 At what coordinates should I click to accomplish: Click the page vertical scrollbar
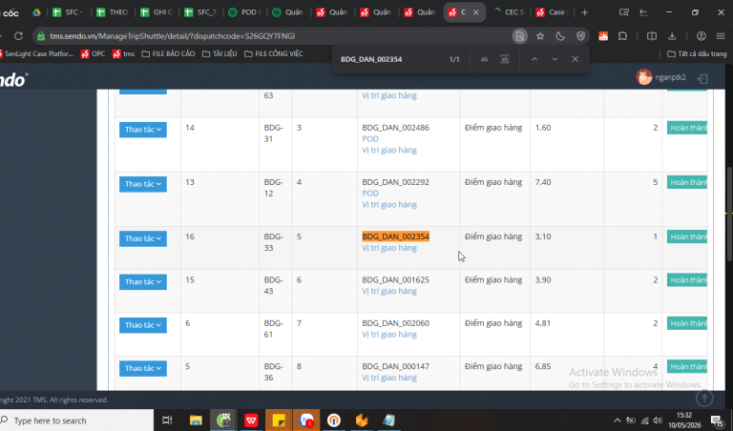coord(729,215)
